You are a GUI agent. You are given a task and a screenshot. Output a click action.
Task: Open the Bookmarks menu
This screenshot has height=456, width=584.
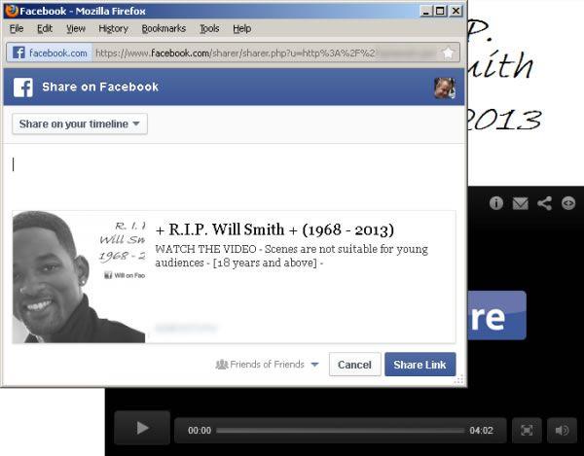click(164, 29)
